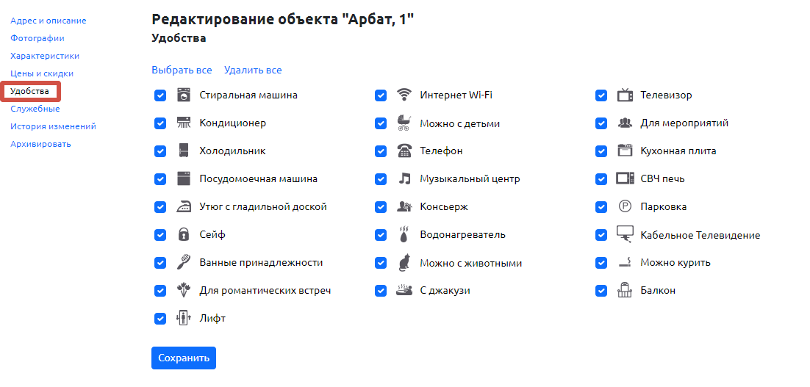This screenshot has width=810, height=387.
Task: Click the microwave oven icon
Action: (625, 179)
